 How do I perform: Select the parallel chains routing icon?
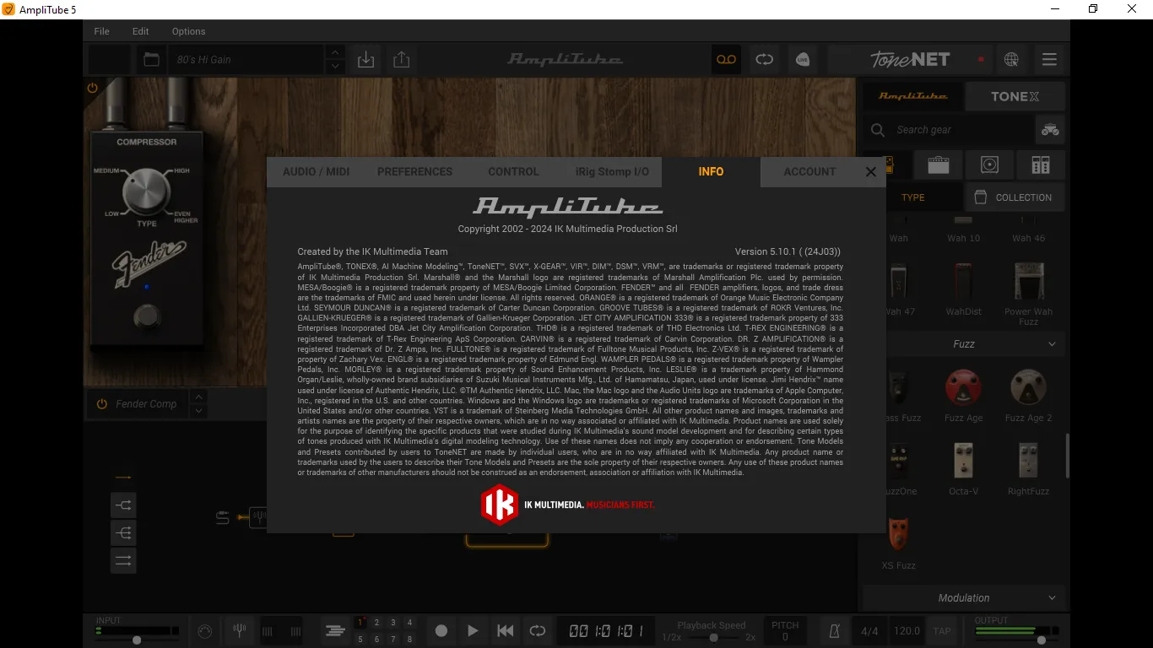(x=123, y=560)
